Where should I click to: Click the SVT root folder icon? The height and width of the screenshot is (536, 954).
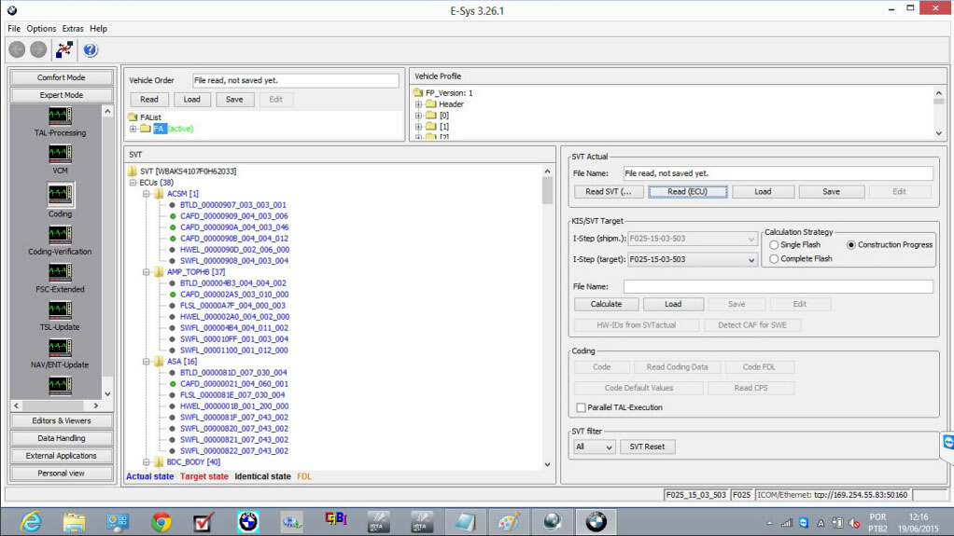(133, 171)
